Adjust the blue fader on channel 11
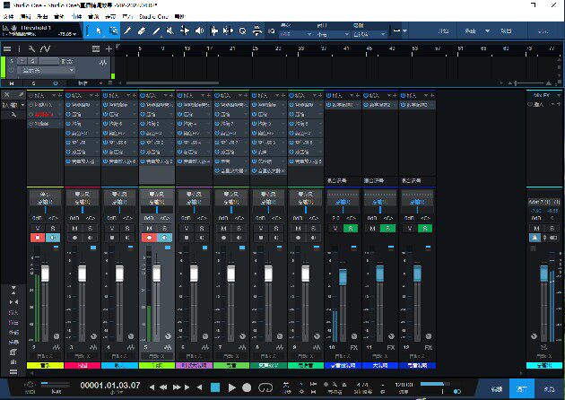565x400 pixels. (379, 274)
